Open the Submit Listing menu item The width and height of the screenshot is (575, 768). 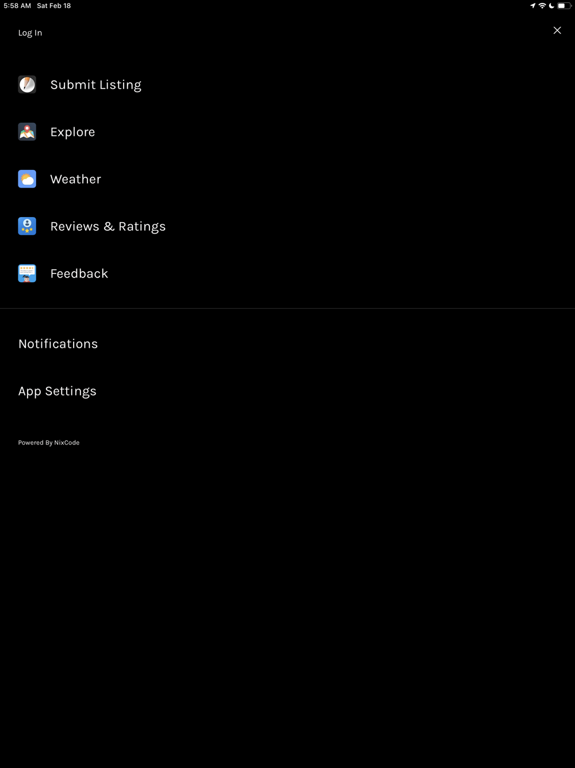[95, 85]
